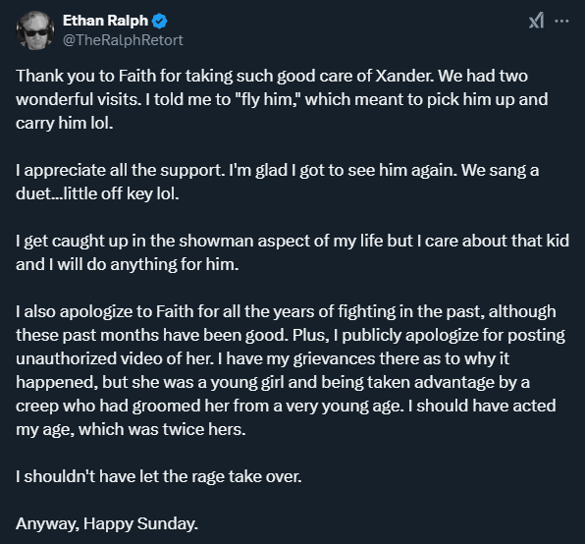The height and width of the screenshot is (544, 585).
Task: Open the Grok explain-post icon
Action: click(x=536, y=21)
